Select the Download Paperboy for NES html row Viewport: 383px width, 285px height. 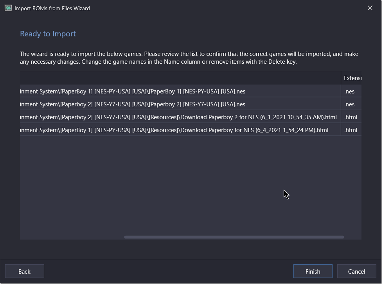(x=191, y=130)
